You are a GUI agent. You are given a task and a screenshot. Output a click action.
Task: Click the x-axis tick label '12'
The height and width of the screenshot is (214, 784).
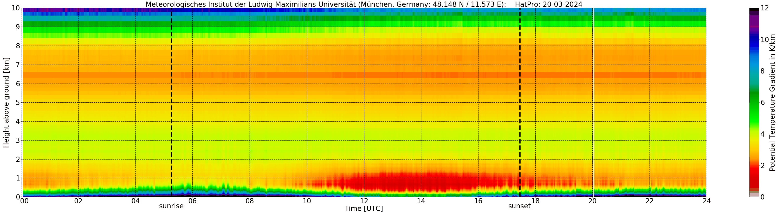pos(364,201)
